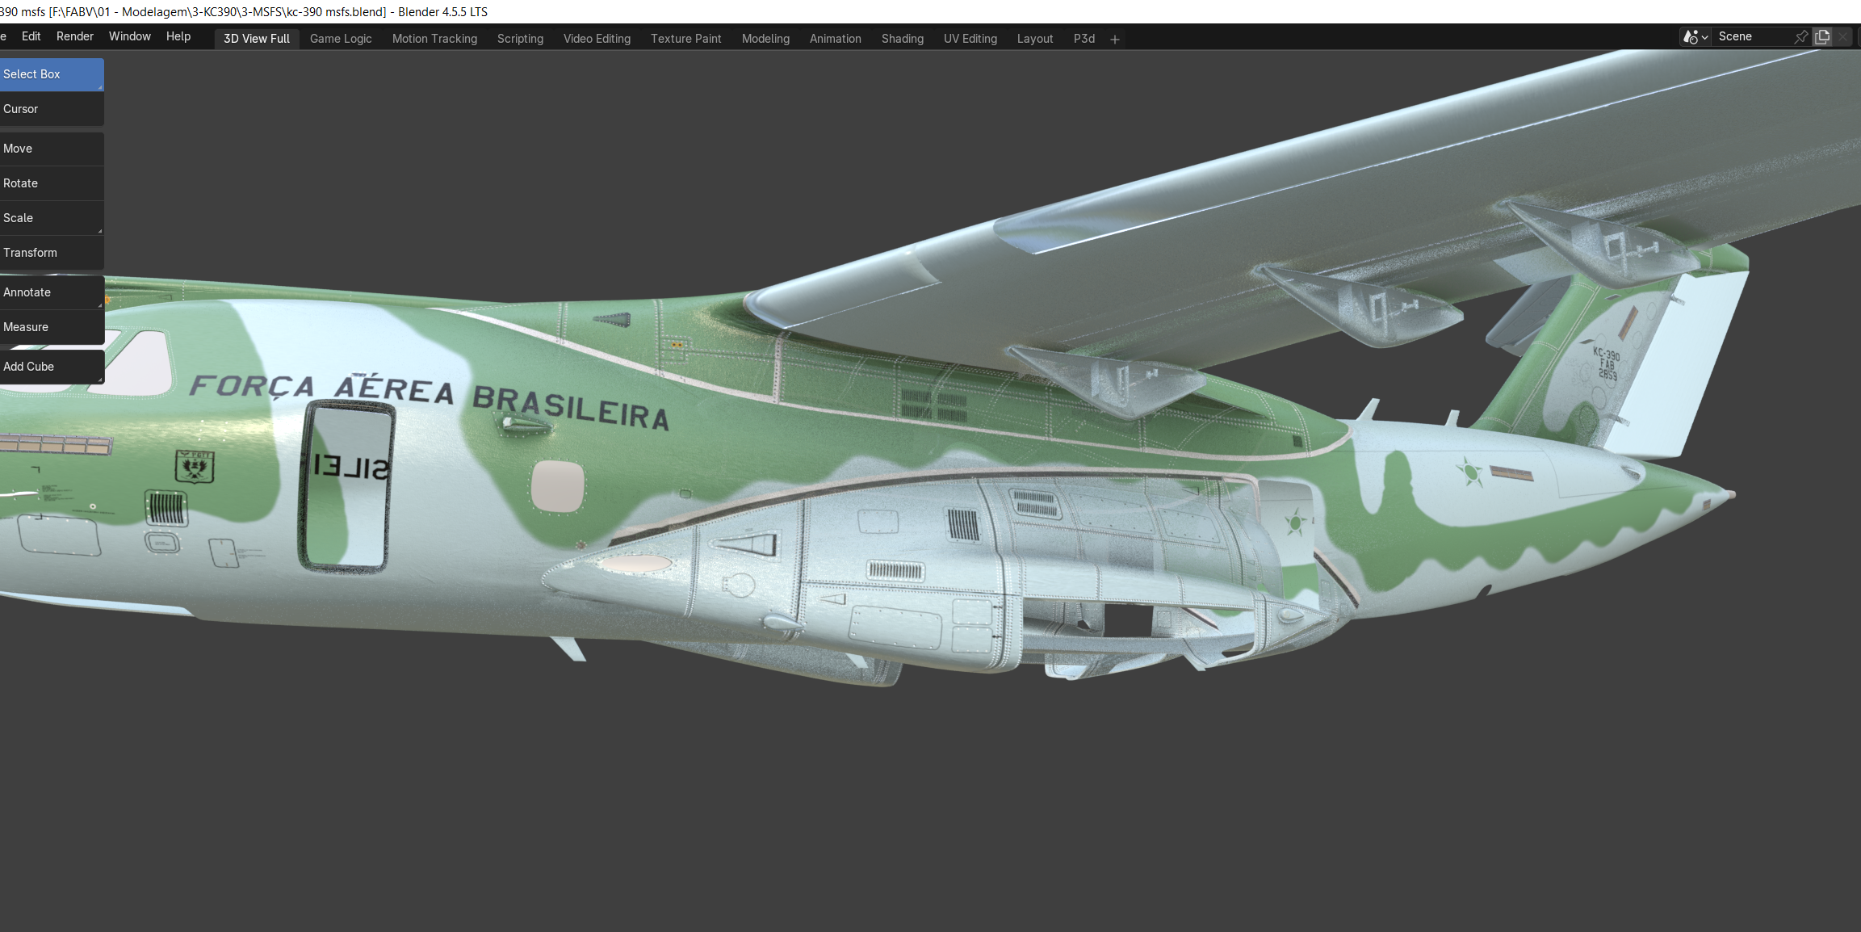The width and height of the screenshot is (1861, 932).
Task: Delete the scene with the X icon
Action: 1843,37
